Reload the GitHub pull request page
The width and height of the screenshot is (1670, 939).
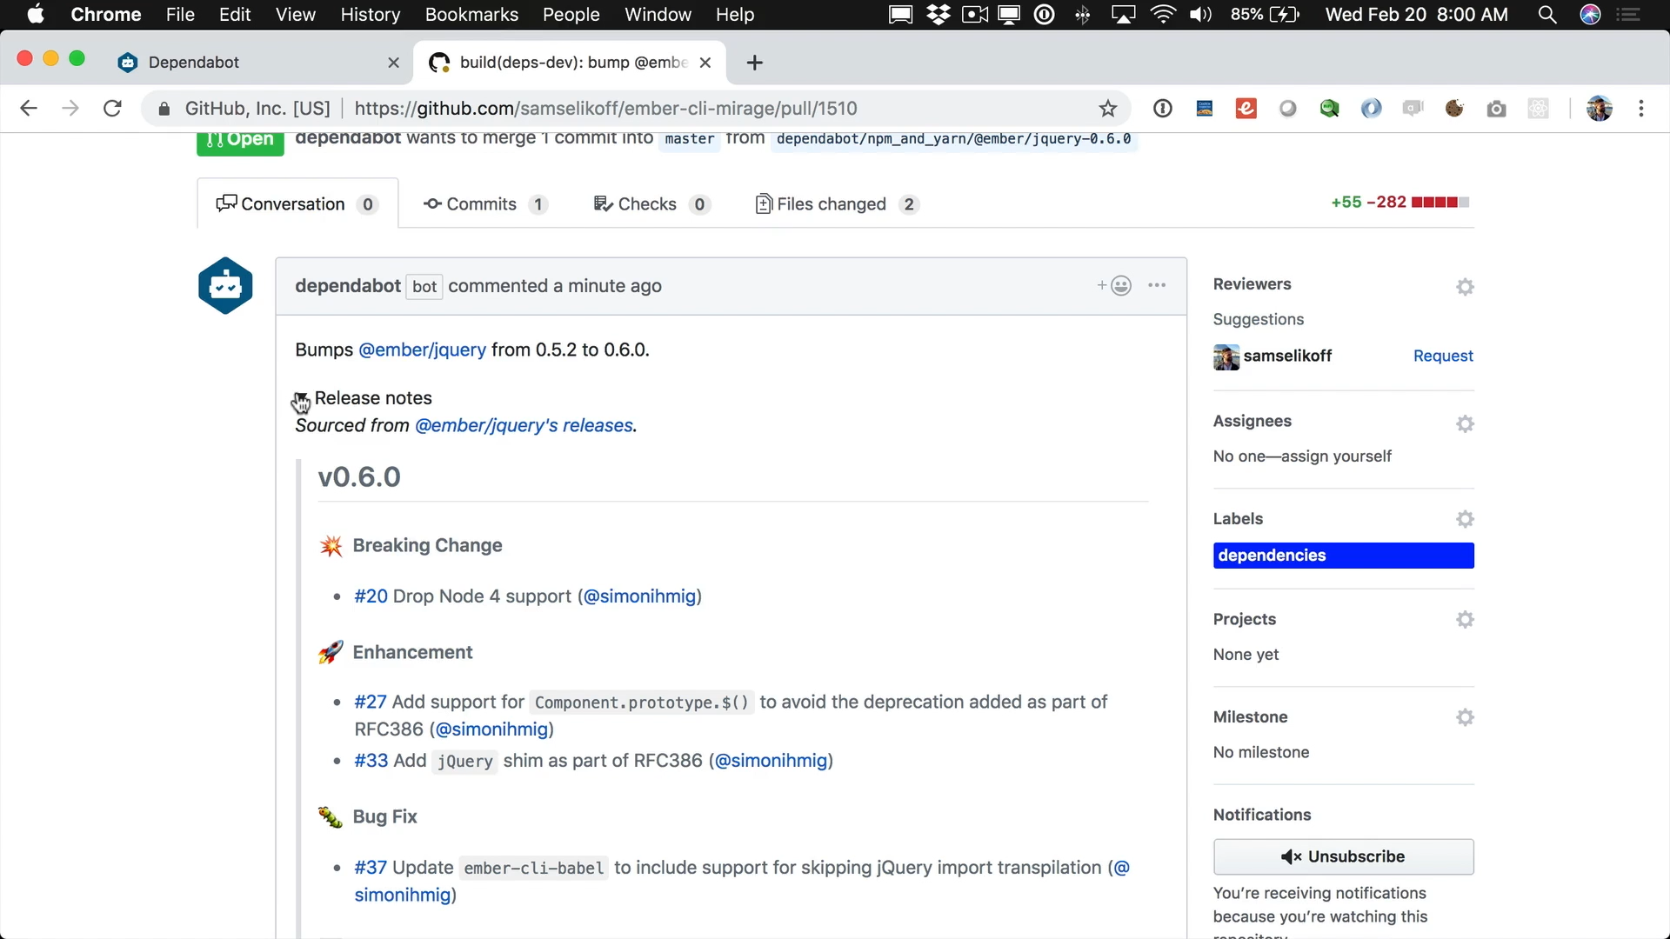(x=112, y=109)
